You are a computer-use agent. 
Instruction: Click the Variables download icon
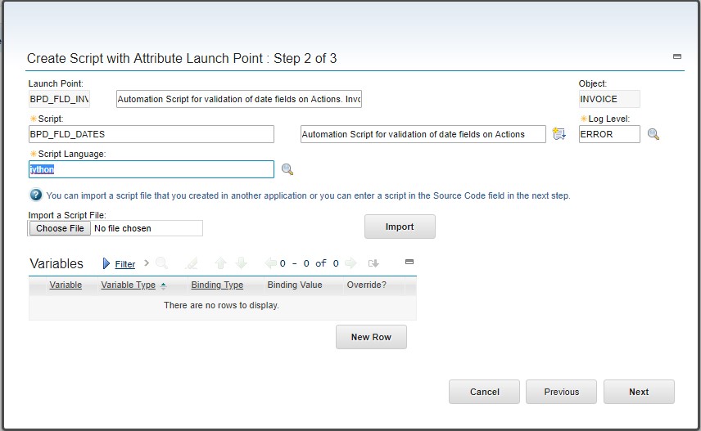(x=373, y=263)
